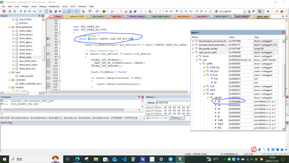
Task: Expand the DATA_DLL union in Watch
Action: 204,67
